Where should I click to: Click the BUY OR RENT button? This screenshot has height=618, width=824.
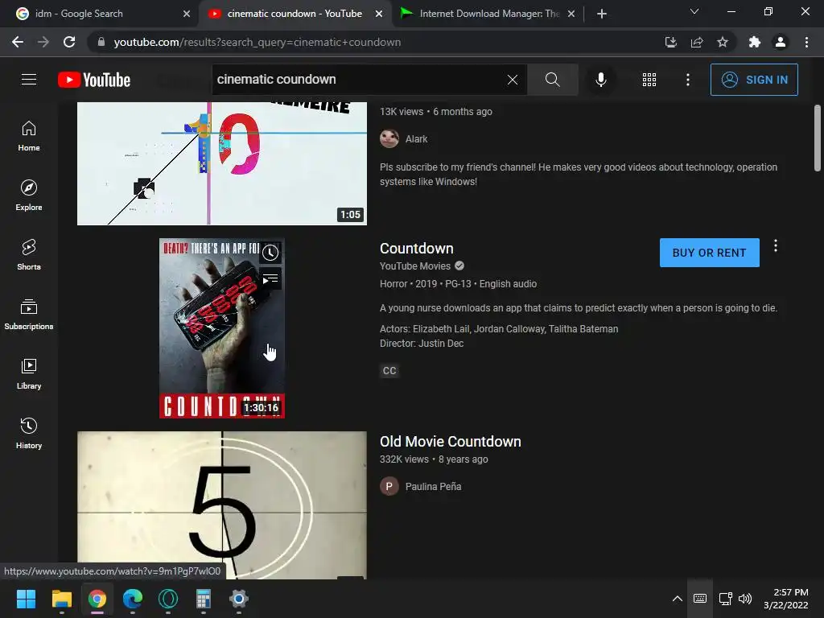click(x=709, y=253)
